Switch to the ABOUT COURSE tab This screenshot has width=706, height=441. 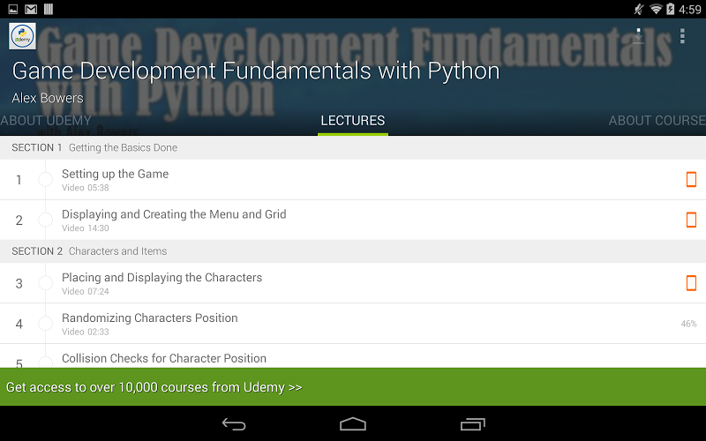pos(657,121)
